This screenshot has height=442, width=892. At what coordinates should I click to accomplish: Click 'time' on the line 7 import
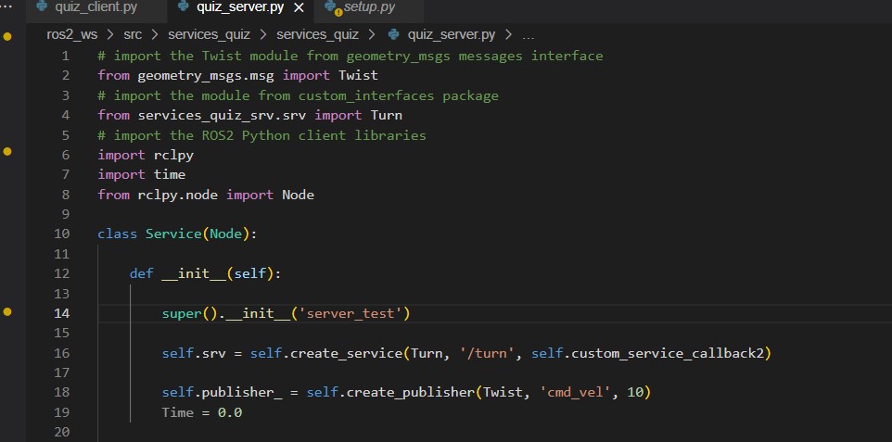click(170, 174)
